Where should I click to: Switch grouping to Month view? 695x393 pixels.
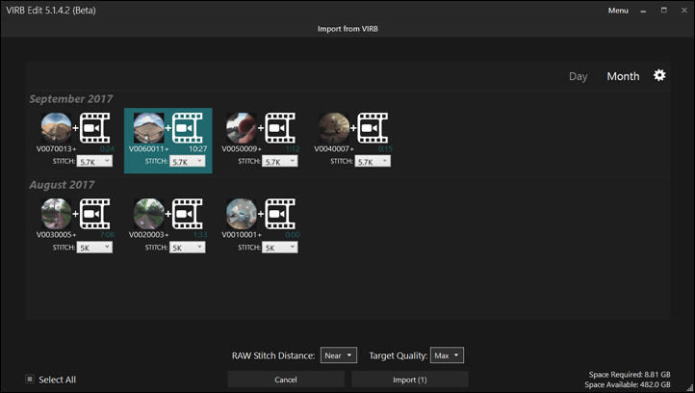[x=623, y=76]
